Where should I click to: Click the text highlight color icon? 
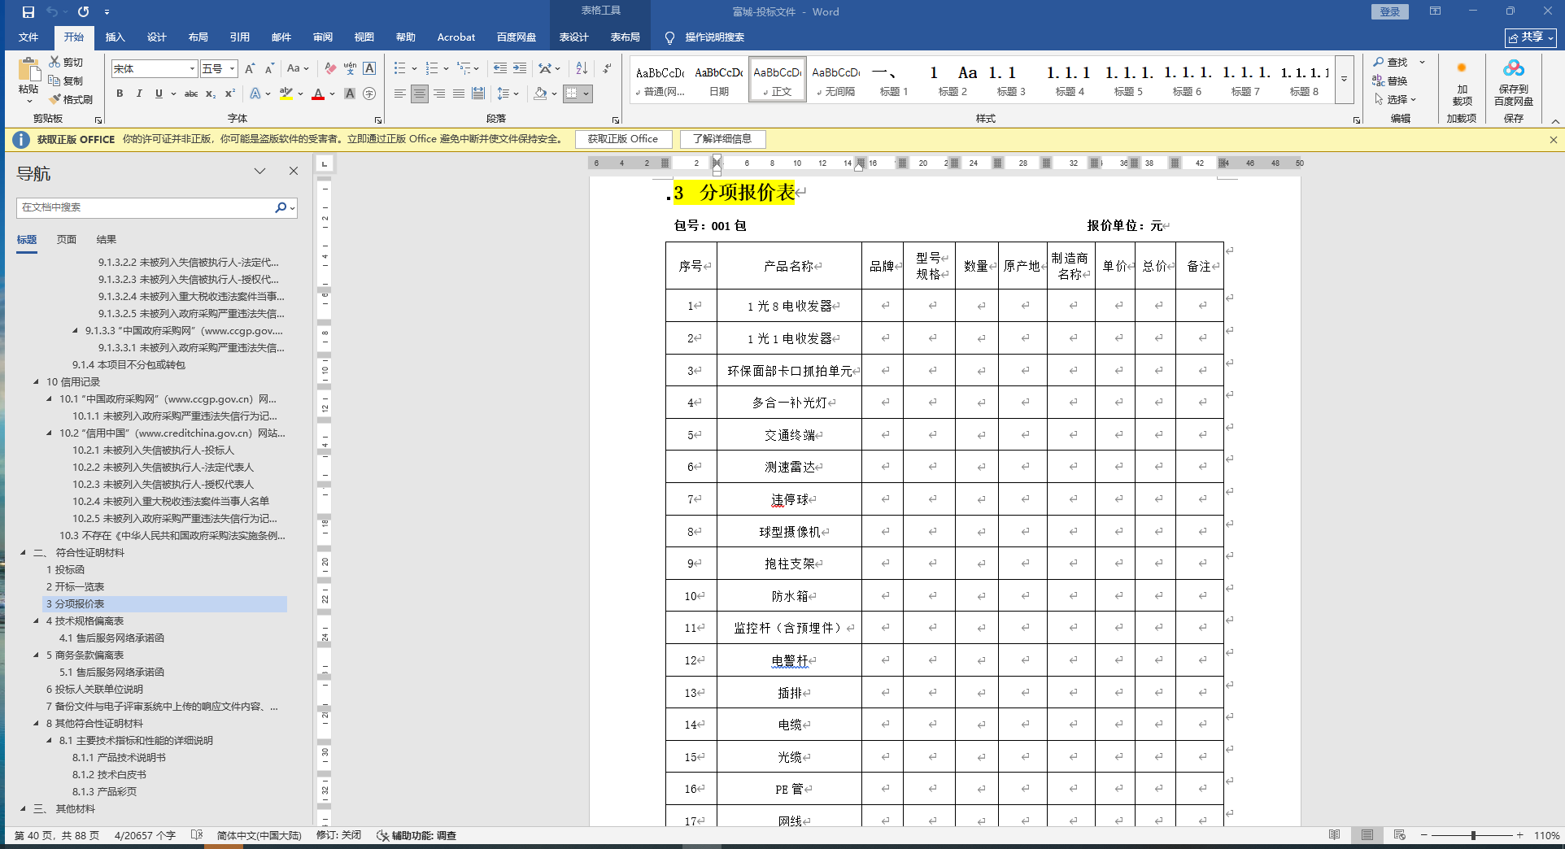[286, 94]
